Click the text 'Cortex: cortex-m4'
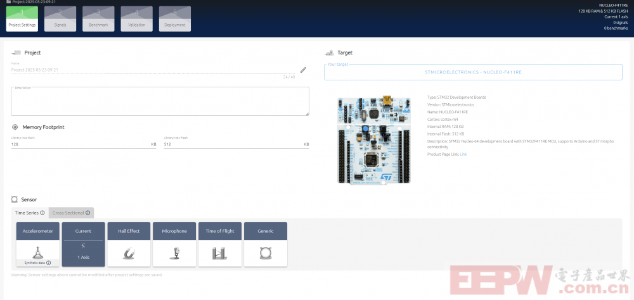Viewport: 634px width, 300px height. coord(444,119)
